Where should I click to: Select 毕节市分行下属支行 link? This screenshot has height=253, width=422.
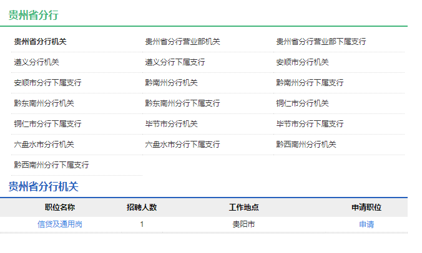[310, 124]
